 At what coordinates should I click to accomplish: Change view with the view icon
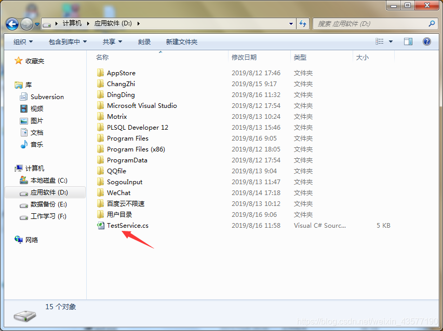(380, 42)
